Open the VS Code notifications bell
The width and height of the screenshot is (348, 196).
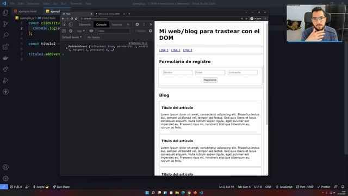[x=343, y=187]
